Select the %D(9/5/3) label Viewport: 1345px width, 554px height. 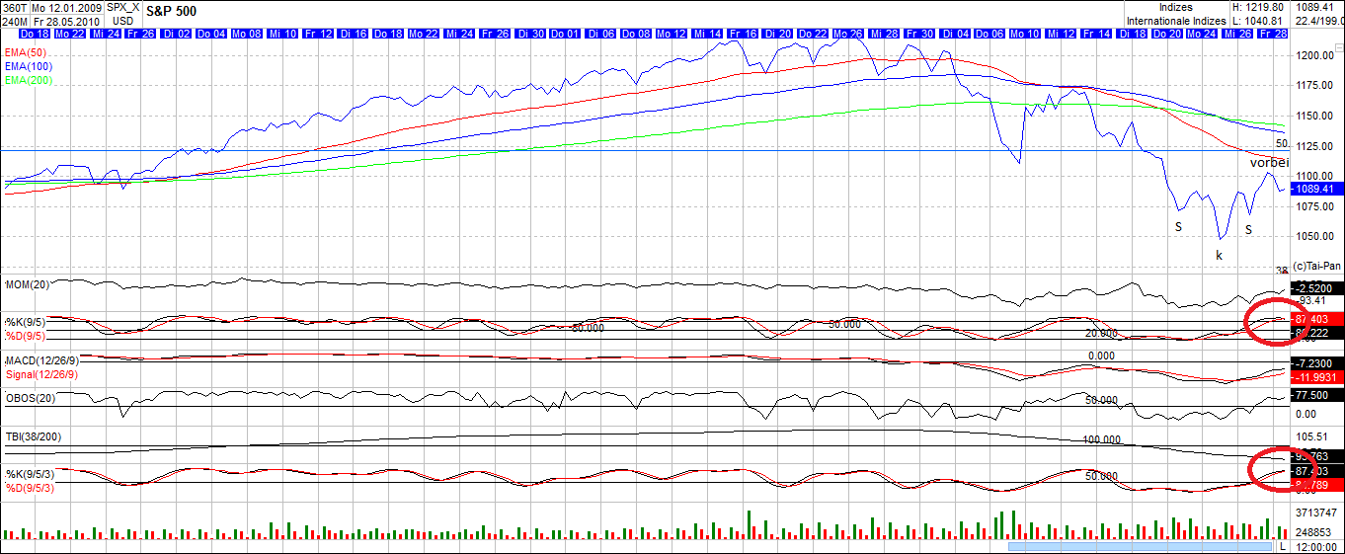point(31,487)
